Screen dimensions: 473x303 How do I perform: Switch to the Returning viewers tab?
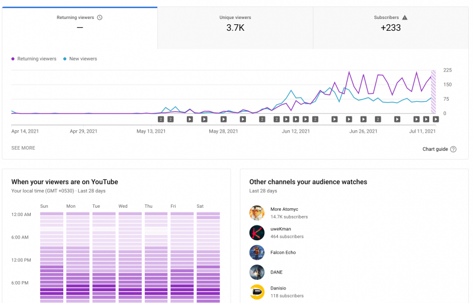tap(80, 28)
